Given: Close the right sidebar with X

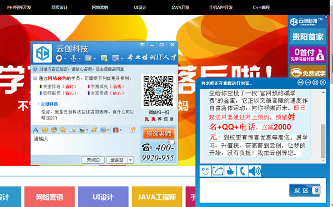Looking at the screenshot, I should pos(326,17).
